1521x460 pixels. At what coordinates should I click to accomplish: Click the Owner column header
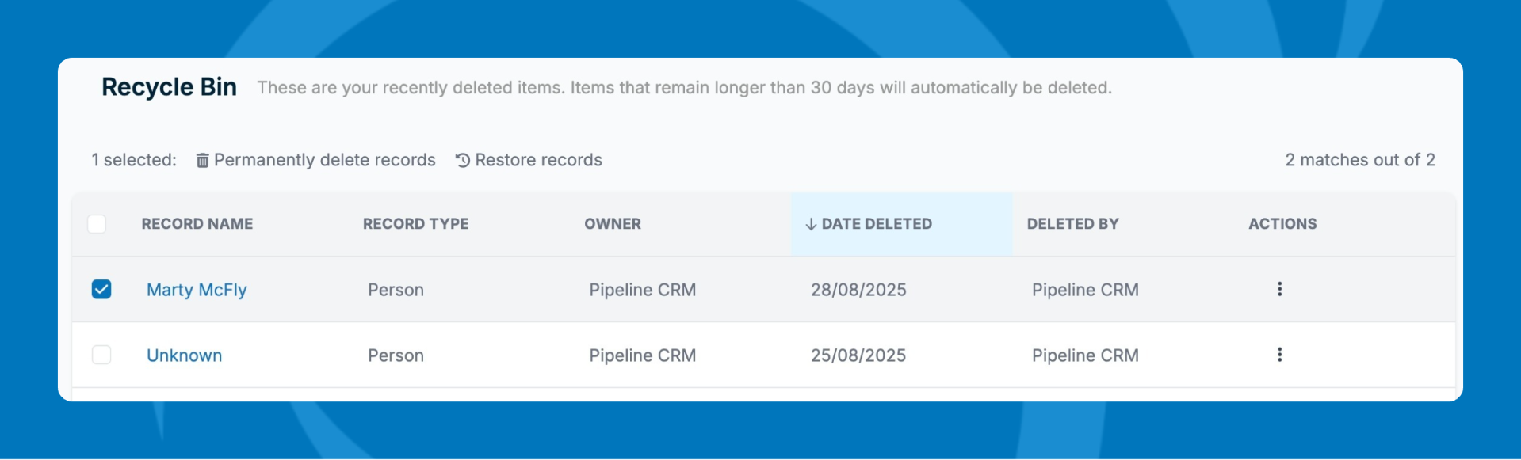(x=613, y=224)
